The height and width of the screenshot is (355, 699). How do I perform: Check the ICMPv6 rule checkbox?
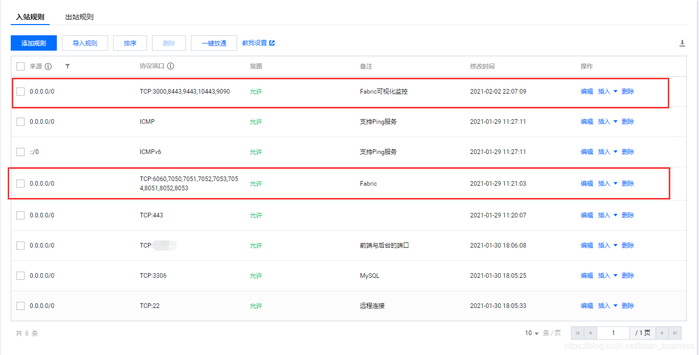pyautogui.click(x=20, y=152)
